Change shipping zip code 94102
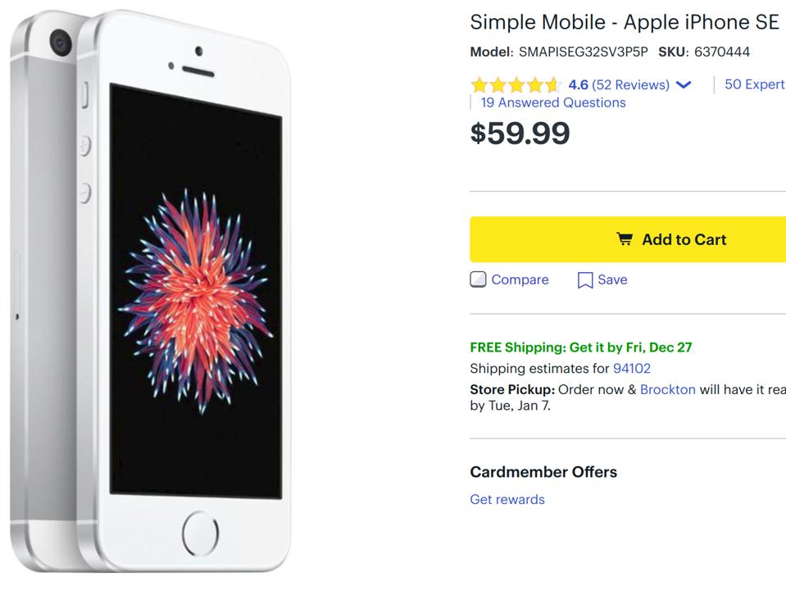The image size is (786, 590). click(x=631, y=368)
